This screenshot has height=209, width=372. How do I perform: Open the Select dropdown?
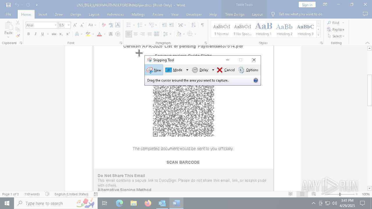[x=336, y=36]
